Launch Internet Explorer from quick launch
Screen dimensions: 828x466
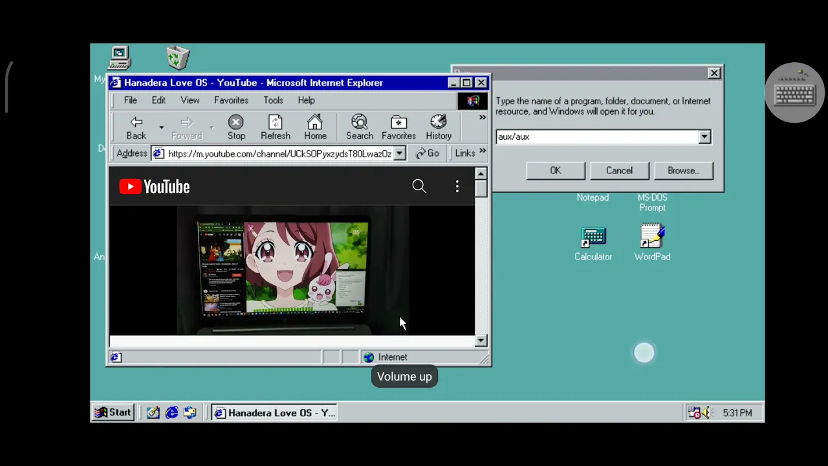coord(171,412)
